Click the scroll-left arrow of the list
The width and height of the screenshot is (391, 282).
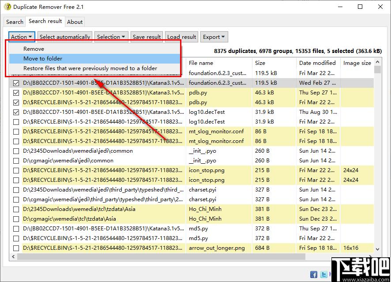(13, 256)
